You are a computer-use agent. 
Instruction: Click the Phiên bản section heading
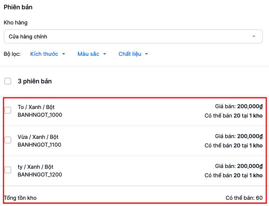(18, 7)
